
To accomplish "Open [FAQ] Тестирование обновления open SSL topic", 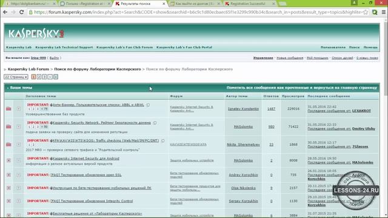I will coord(86,175).
